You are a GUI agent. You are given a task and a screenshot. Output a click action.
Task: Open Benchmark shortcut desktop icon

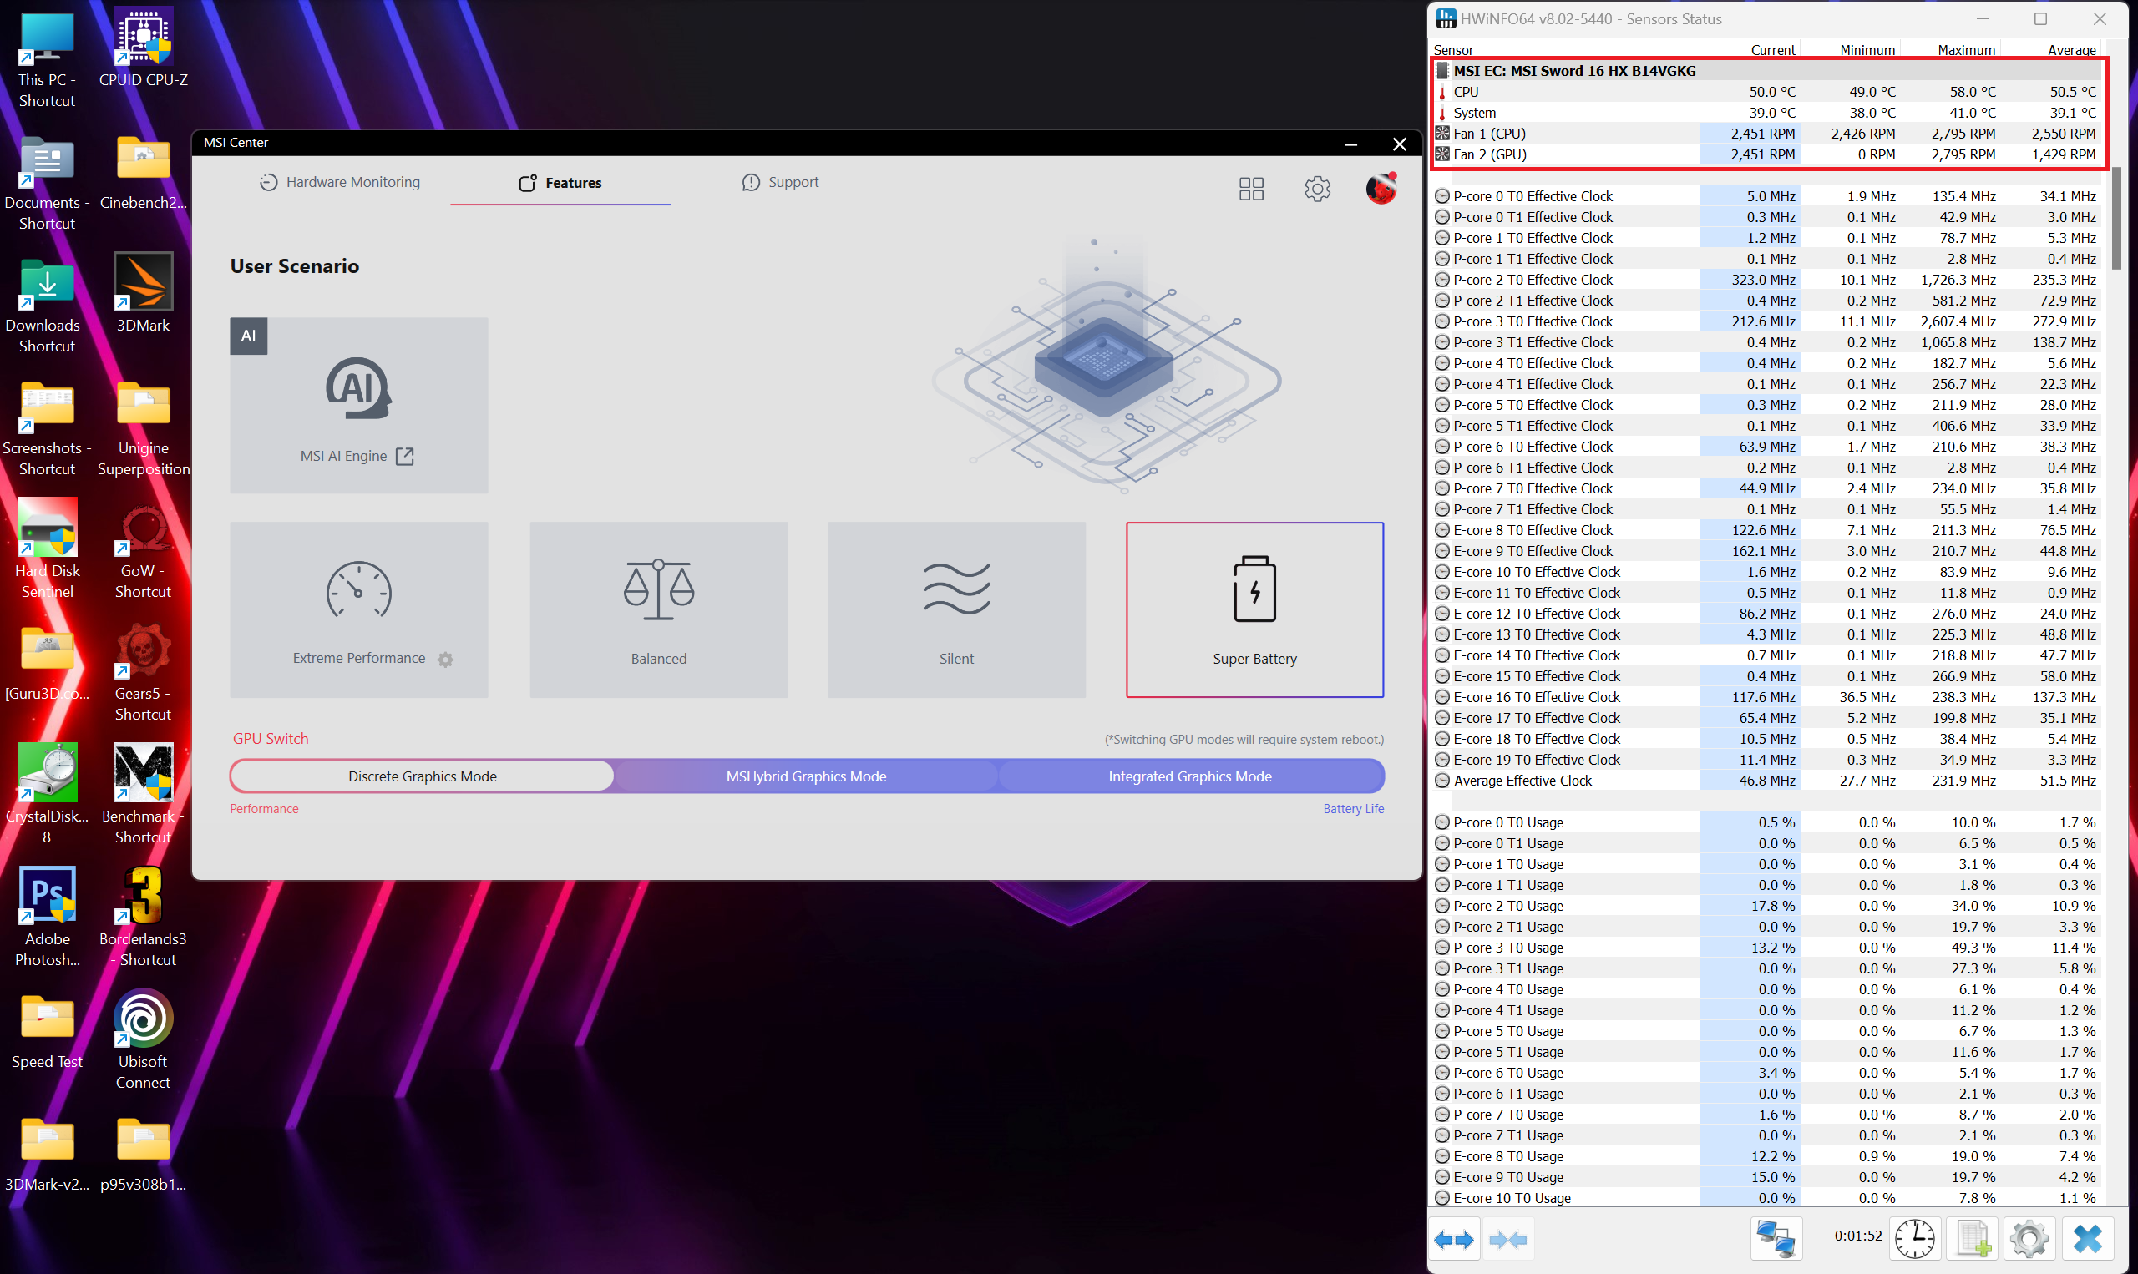point(143,794)
